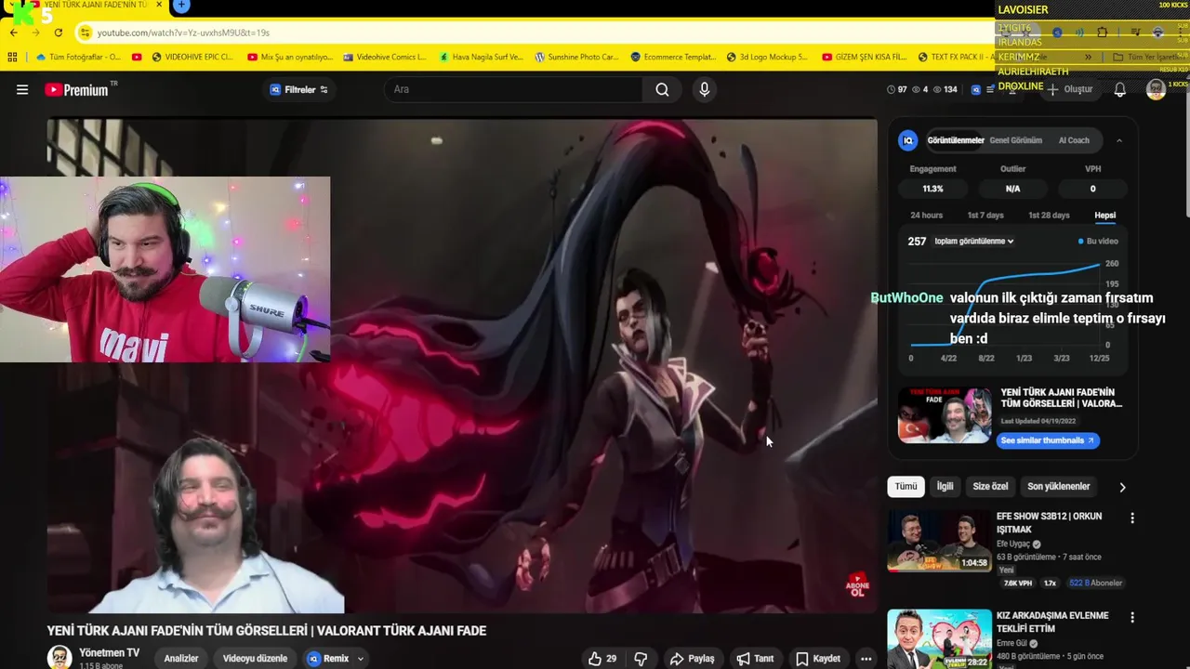
Task: Select the Hepsi range tab
Action: (x=1104, y=216)
